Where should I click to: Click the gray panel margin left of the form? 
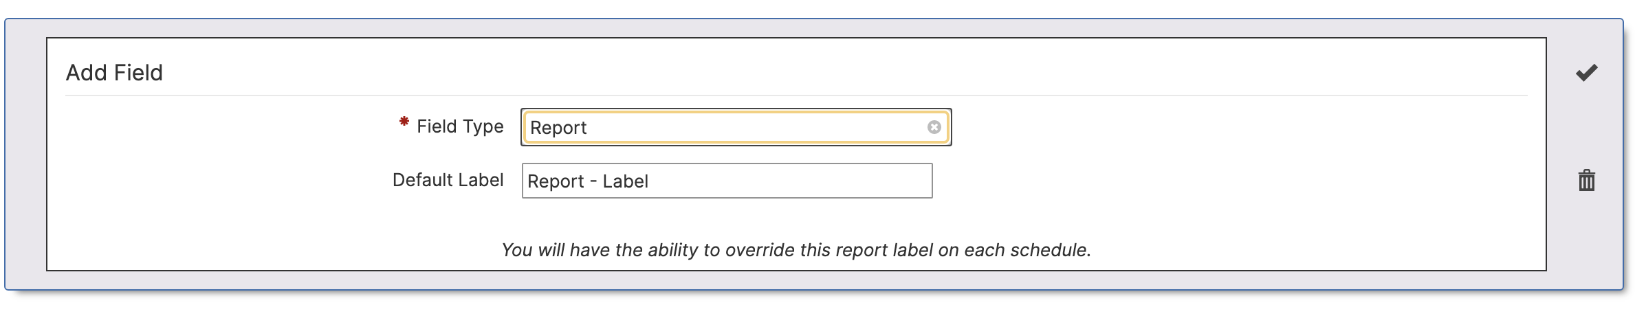[x=26, y=155]
